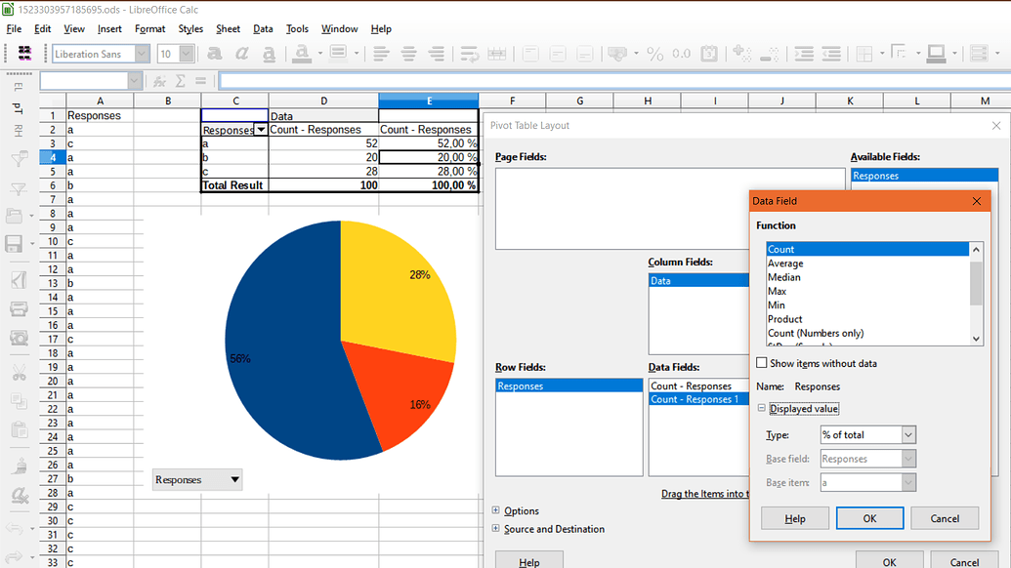Click the formula input line
The image size is (1011, 568).
pos(614,81)
